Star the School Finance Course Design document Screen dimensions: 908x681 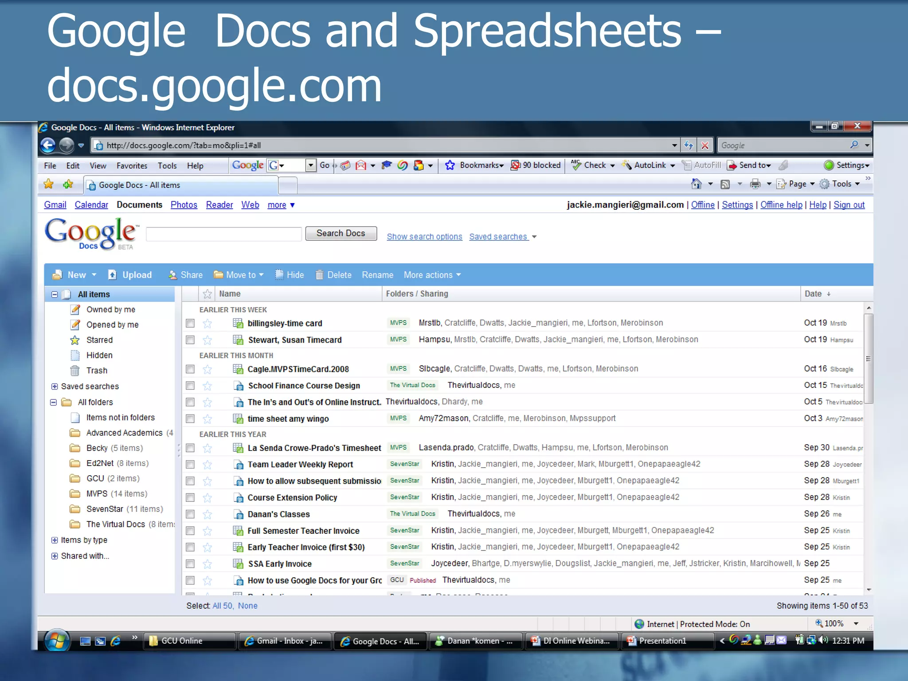(207, 386)
